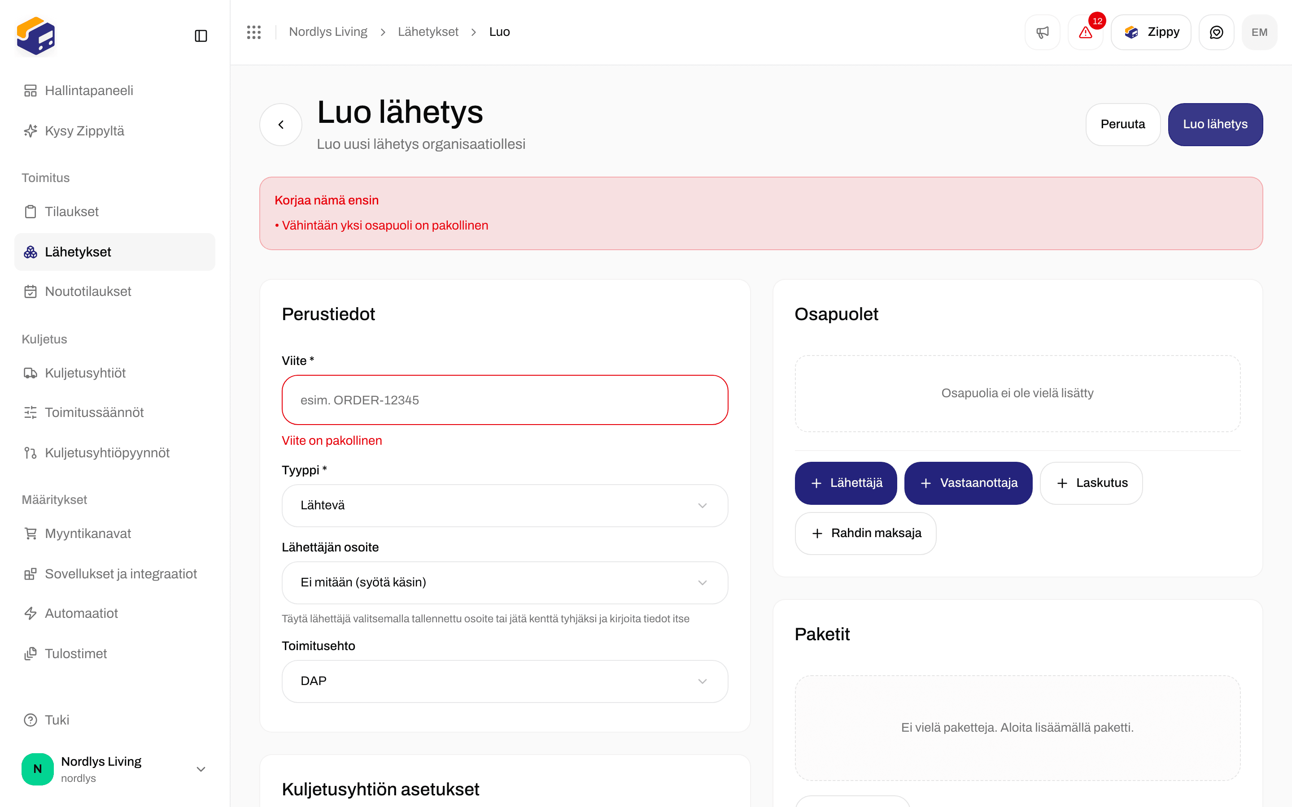Expand Nordlys Living organization switcher

point(115,769)
